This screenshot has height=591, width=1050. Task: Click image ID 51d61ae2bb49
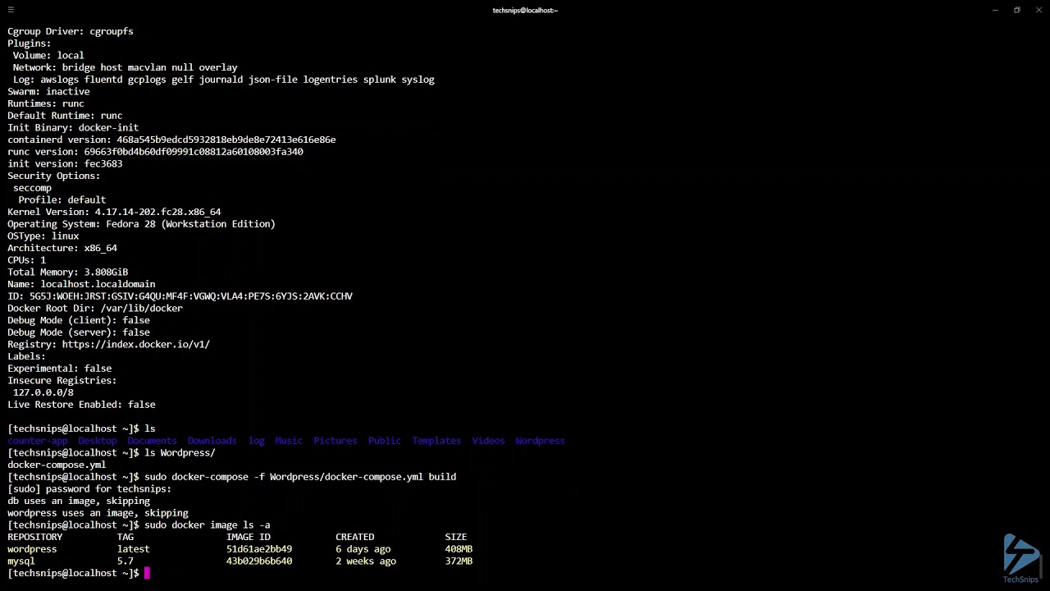click(x=259, y=549)
